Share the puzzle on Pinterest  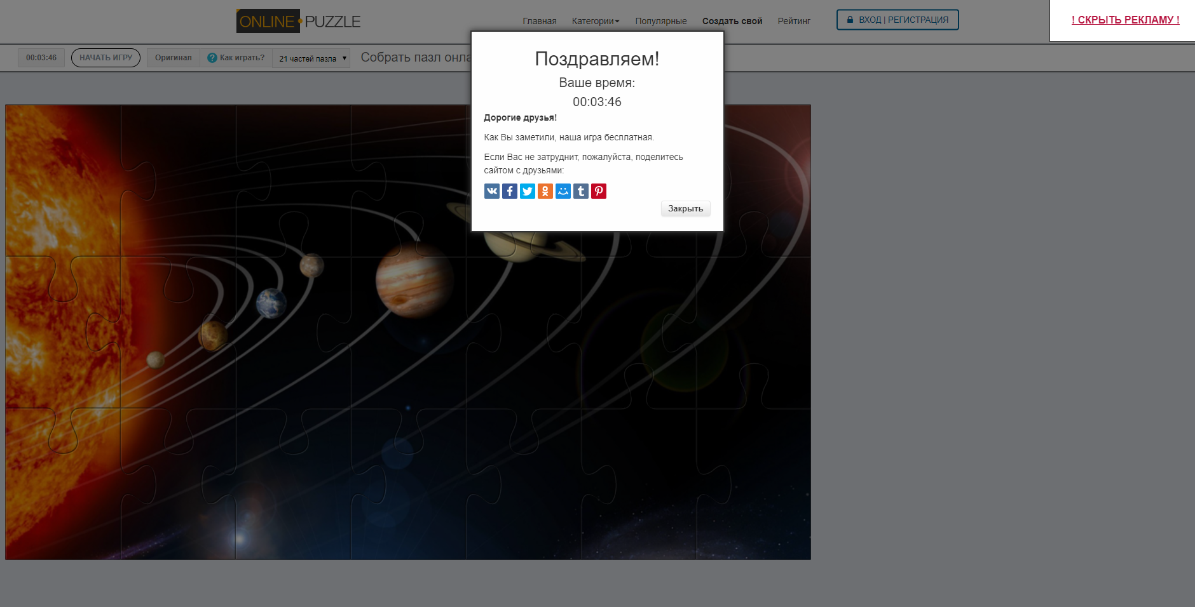(x=599, y=191)
